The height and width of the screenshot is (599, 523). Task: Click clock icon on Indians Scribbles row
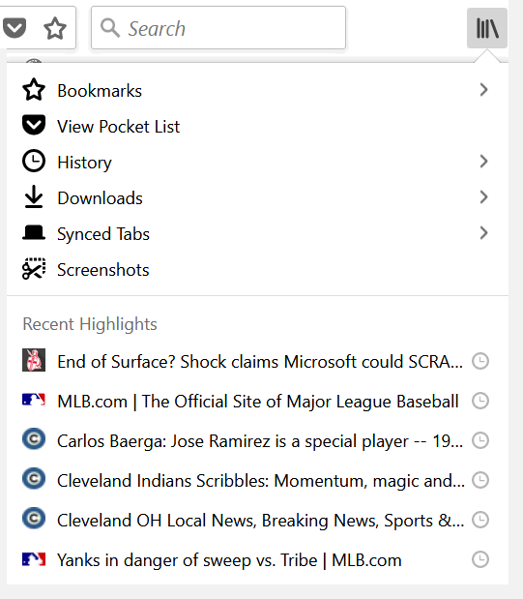[480, 480]
